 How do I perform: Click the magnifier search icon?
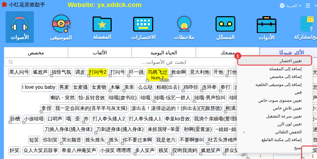pyautogui.click(x=11, y=62)
